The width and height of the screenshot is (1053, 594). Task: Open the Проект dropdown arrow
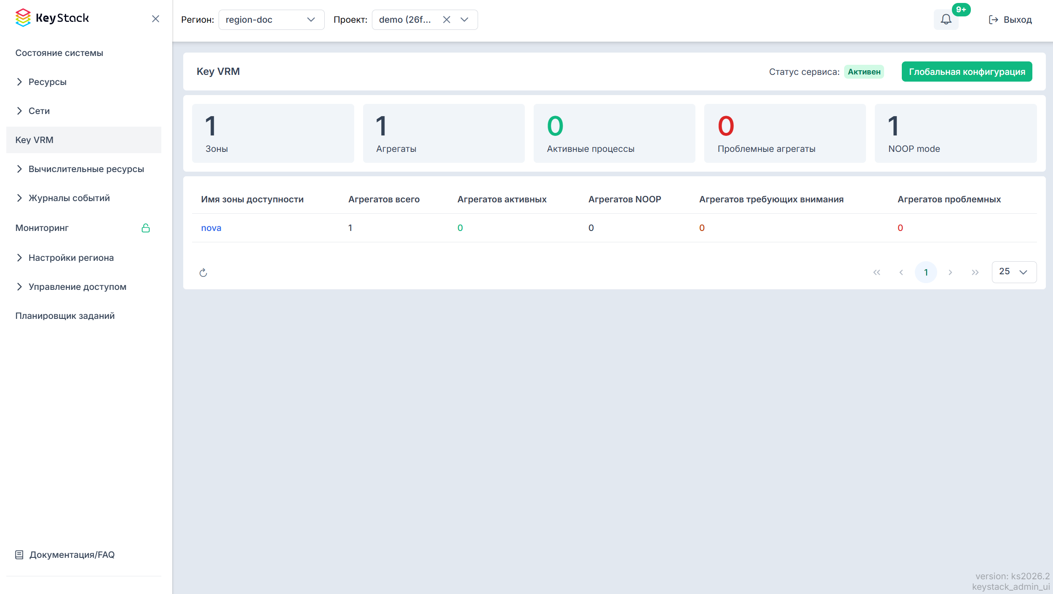(465, 20)
